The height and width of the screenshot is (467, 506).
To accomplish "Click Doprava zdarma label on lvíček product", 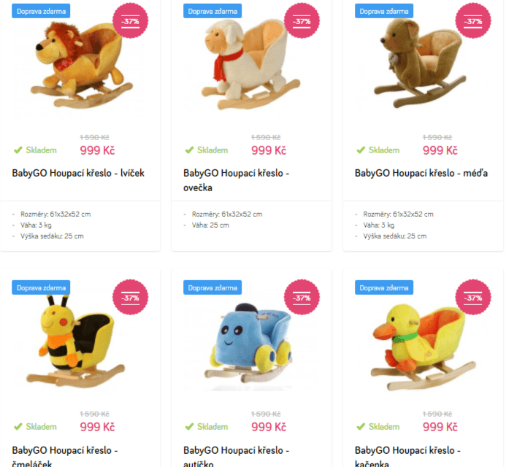I will point(41,11).
